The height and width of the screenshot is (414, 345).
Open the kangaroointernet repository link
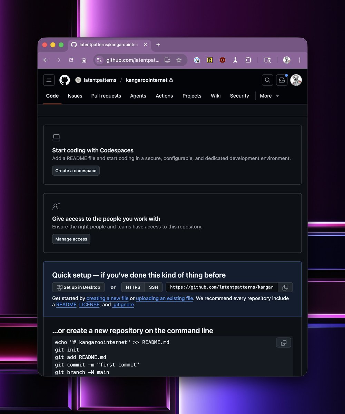coord(147,80)
